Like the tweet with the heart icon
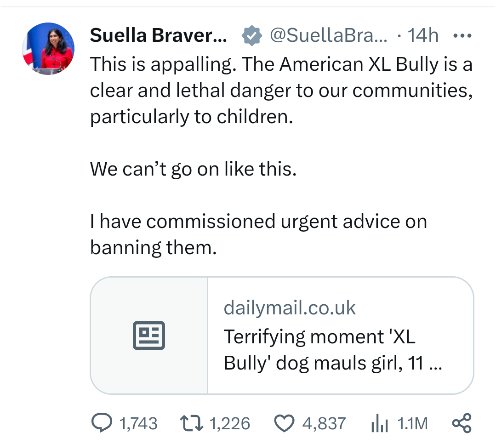 285,423
